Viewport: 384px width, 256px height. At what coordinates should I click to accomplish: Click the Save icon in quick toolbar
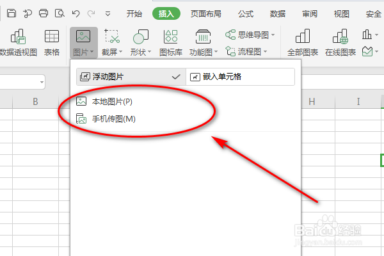(12, 13)
